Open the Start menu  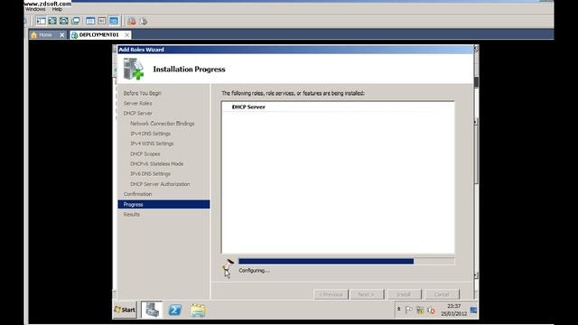[x=125, y=310]
